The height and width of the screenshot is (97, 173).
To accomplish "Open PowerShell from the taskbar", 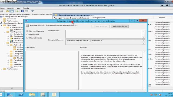I will coord(21,95).
